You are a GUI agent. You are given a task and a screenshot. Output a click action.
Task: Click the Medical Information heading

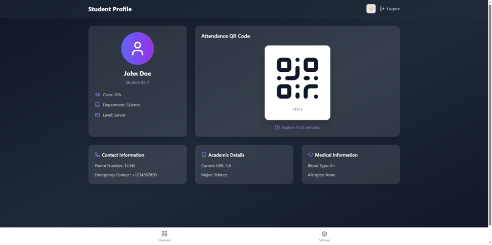click(x=336, y=155)
